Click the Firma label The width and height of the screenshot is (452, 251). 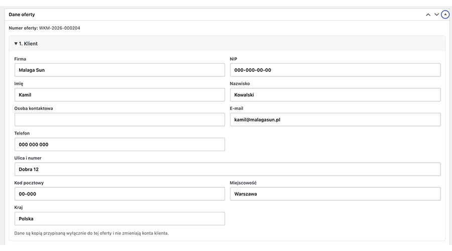tap(20, 59)
